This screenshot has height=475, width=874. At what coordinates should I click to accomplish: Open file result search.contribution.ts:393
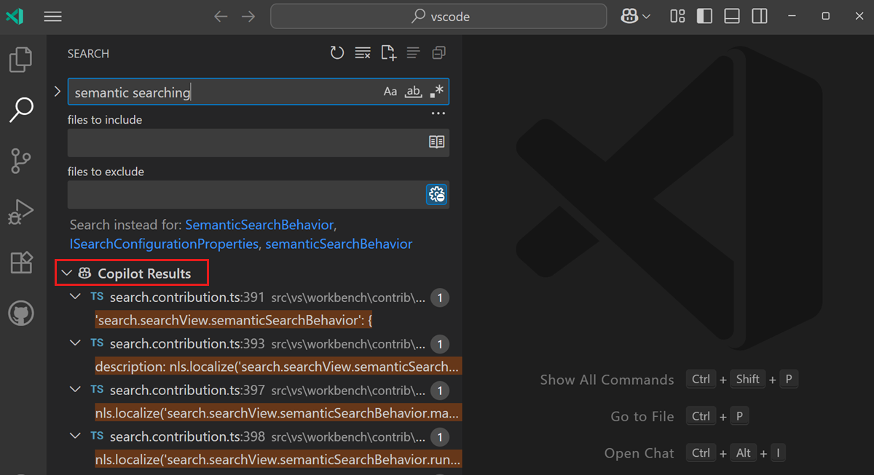click(187, 343)
